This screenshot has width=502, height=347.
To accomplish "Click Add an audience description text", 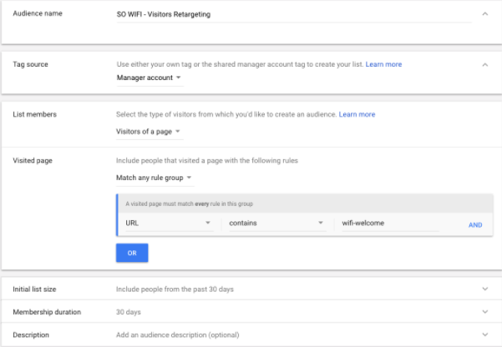I will pyautogui.click(x=178, y=334).
